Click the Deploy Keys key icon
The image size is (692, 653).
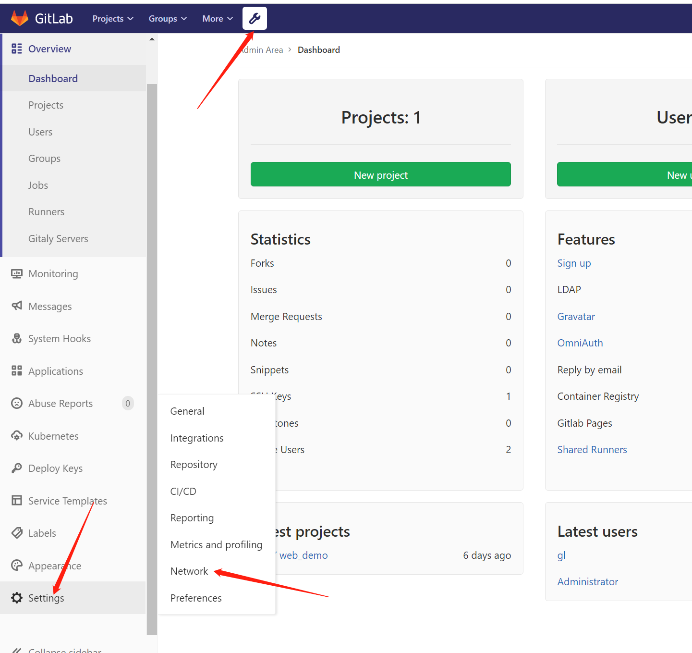point(17,468)
